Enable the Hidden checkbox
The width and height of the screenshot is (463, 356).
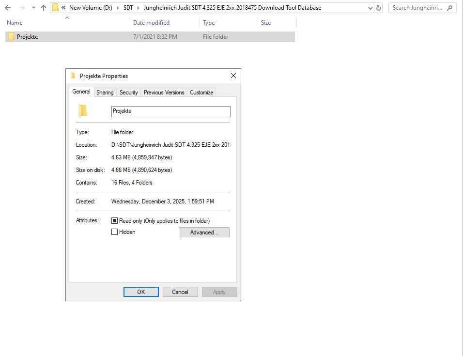tap(115, 232)
